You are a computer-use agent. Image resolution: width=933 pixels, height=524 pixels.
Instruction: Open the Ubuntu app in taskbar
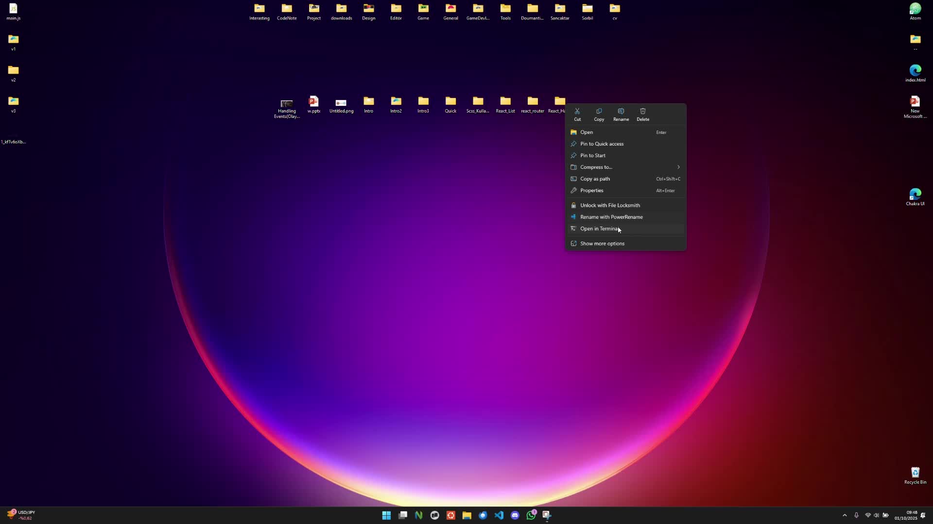pos(451,515)
